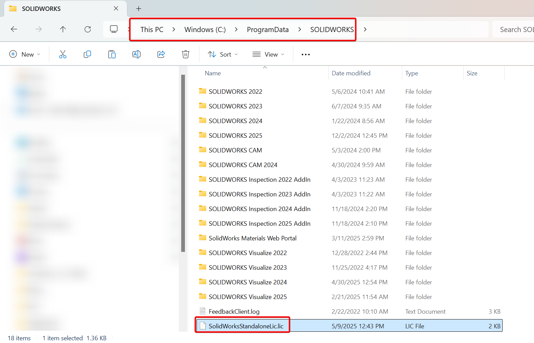Select SolidWorks Materials Web Portal folder
Image resolution: width=534 pixels, height=343 pixels.
click(x=252, y=238)
